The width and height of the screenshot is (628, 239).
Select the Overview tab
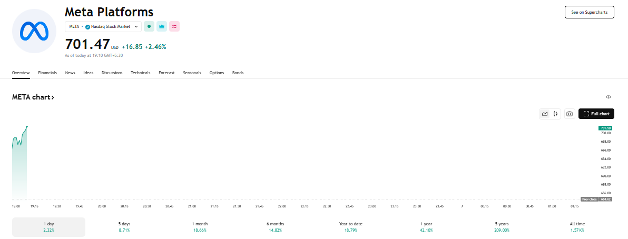[x=21, y=73]
